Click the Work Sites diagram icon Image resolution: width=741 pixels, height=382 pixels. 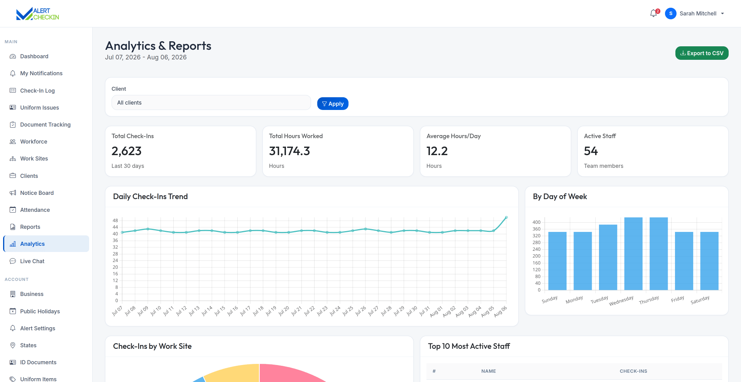13,159
